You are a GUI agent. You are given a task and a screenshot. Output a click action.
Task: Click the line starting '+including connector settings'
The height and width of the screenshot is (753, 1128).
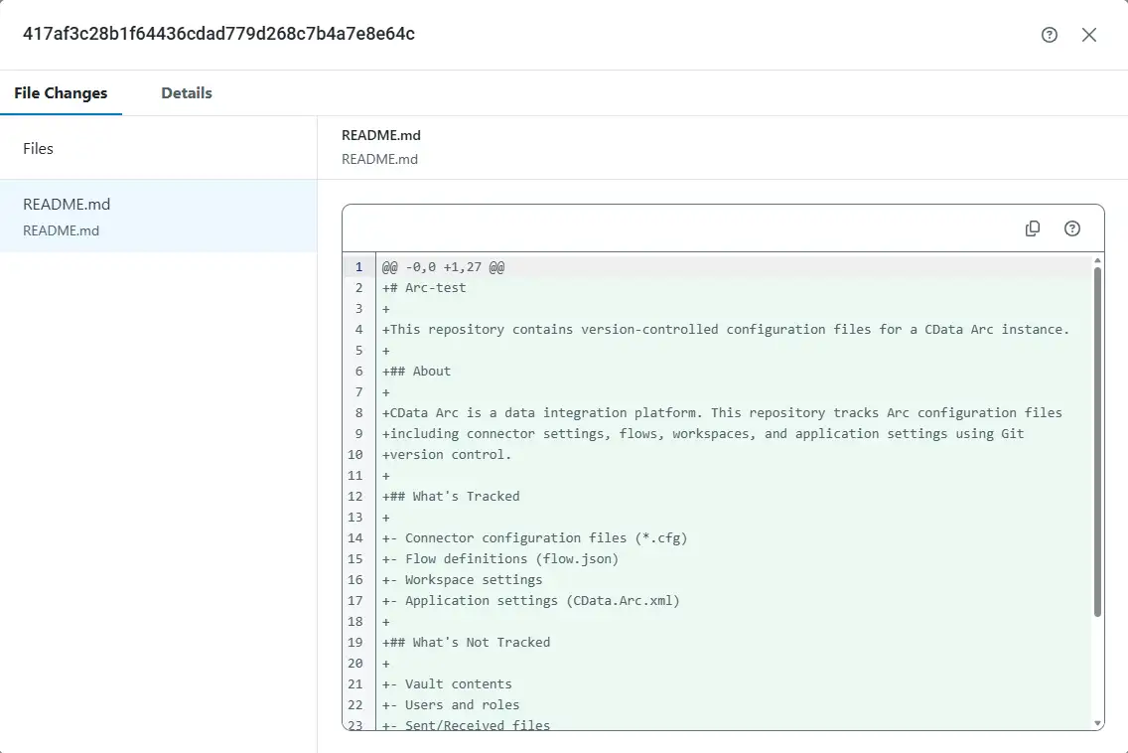(703, 434)
